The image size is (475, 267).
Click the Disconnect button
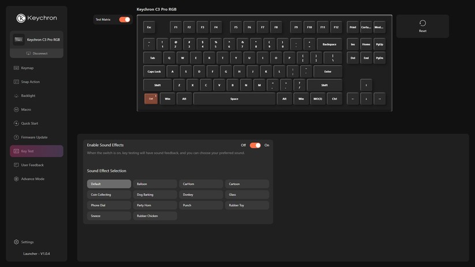coord(37,53)
